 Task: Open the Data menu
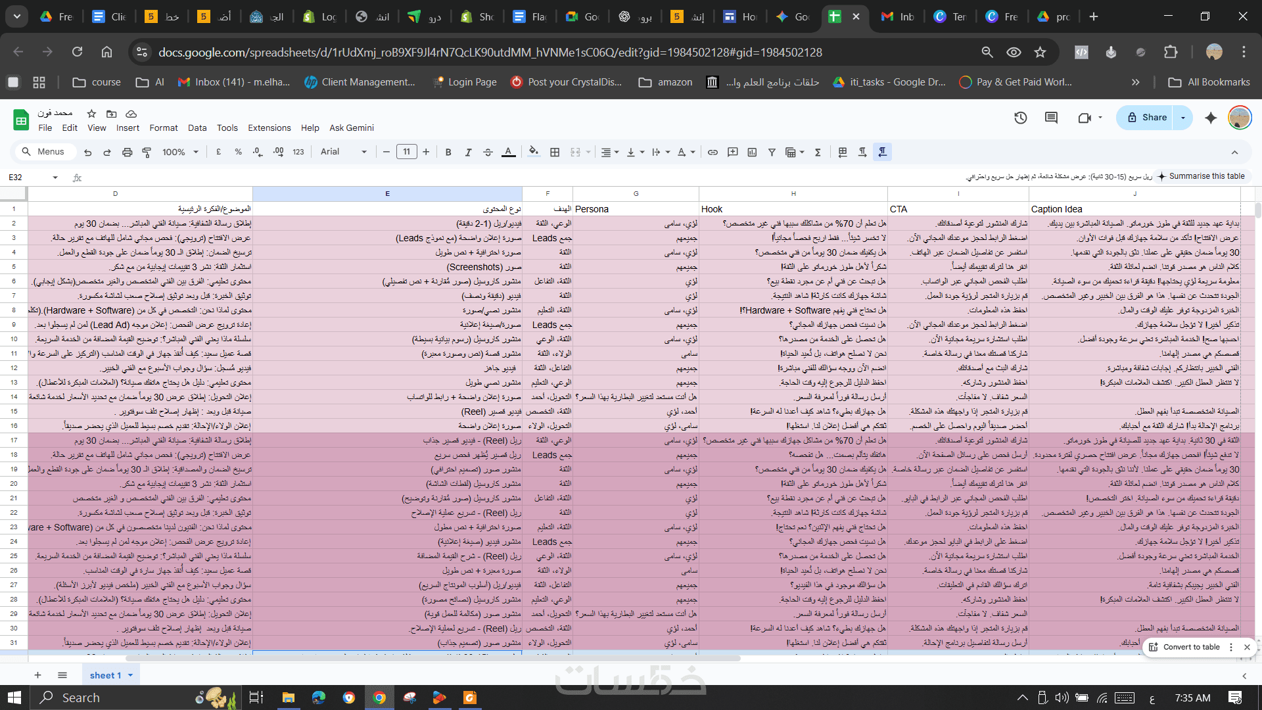point(197,128)
